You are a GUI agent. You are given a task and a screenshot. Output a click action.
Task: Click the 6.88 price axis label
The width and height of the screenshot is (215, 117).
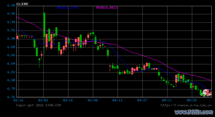click(x=11, y=47)
